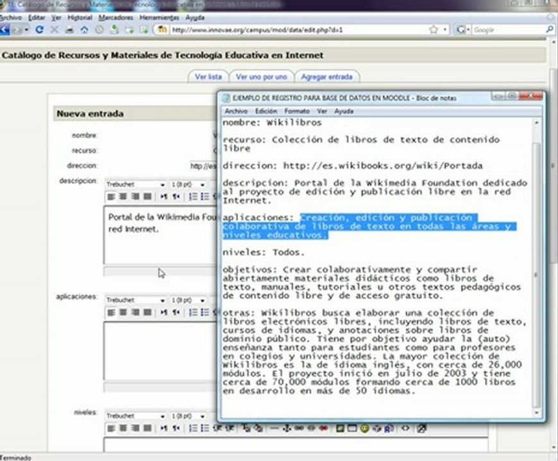Switch to Ver uno por uno tab

click(262, 77)
